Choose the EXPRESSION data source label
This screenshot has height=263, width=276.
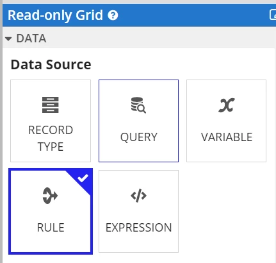139,227
